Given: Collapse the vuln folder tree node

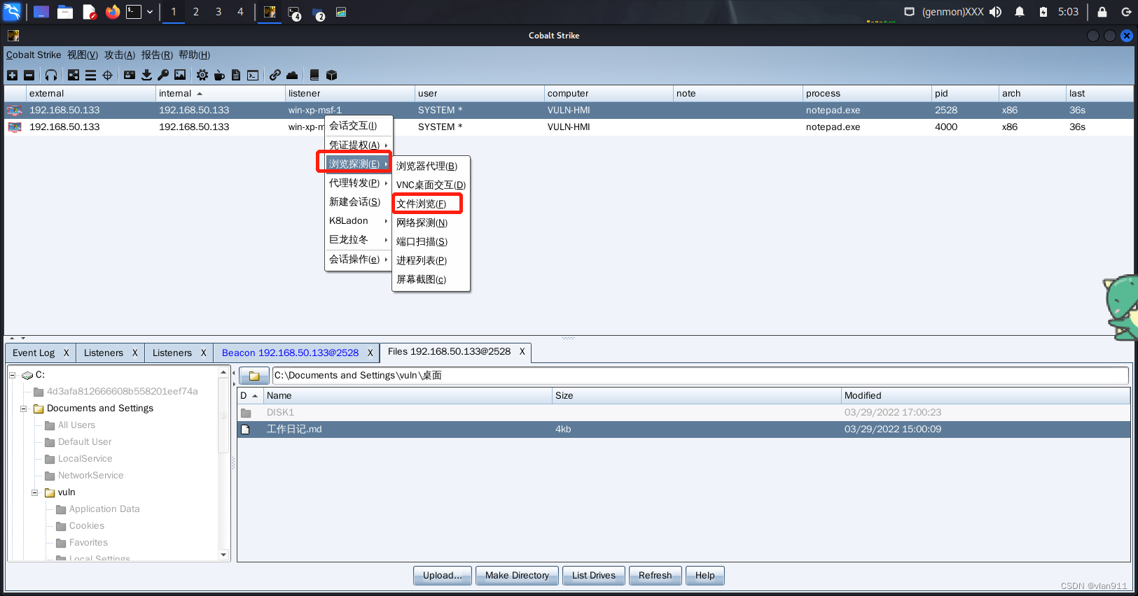Looking at the screenshot, I should tap(34, 492).
